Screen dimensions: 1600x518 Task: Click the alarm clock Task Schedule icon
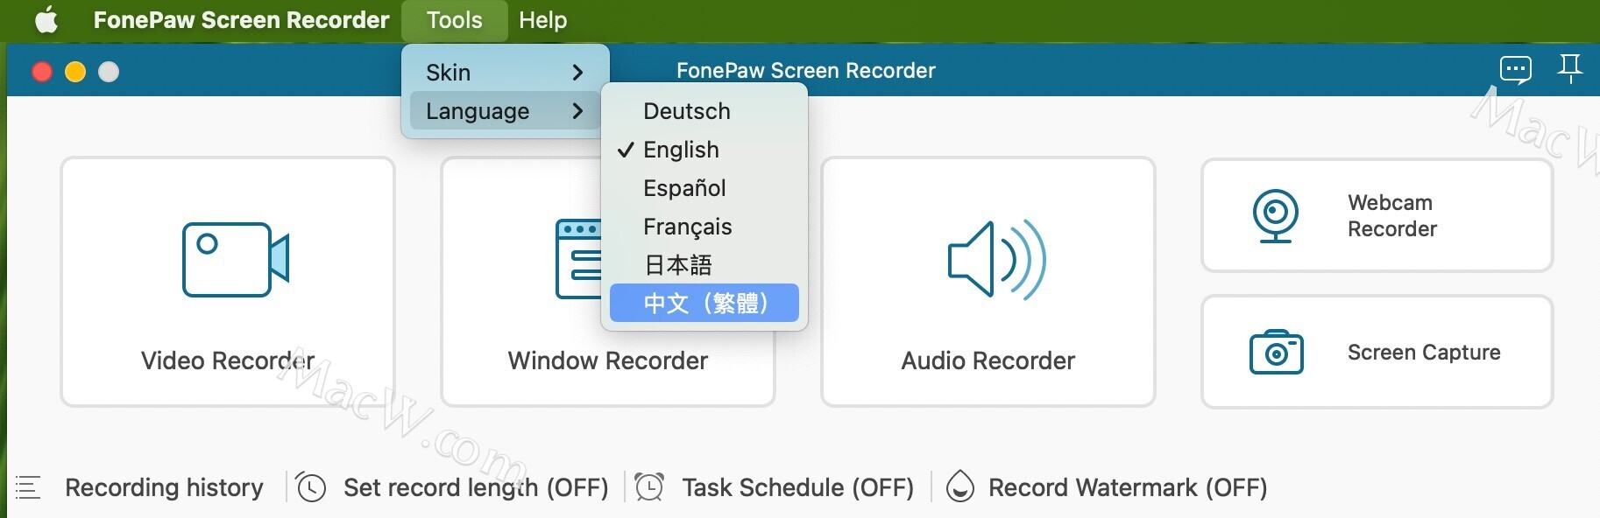click(649, 487)
